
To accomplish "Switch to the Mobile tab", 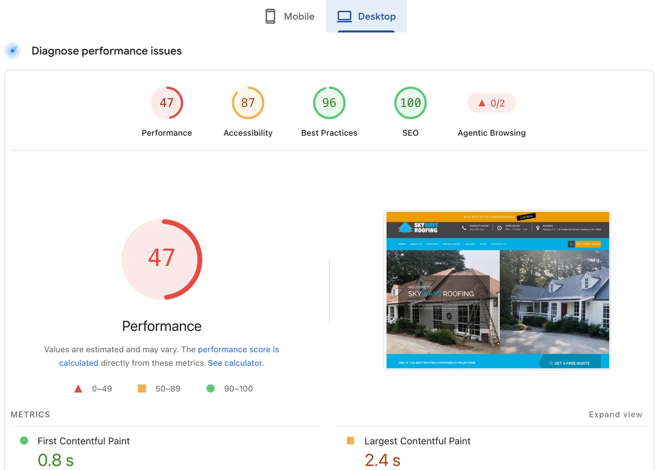I will click(x=290, y=16).
